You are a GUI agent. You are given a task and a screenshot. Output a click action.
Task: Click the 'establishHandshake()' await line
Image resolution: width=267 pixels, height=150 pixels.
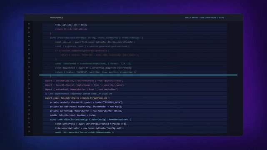[x=85, y=132]
